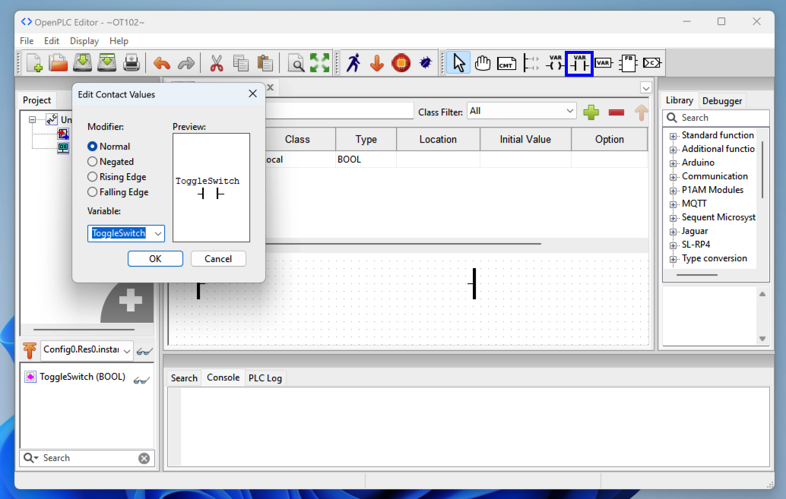786x499 pixels.
Task: Switch to the Debugger tab
Action: coord(722,101)
